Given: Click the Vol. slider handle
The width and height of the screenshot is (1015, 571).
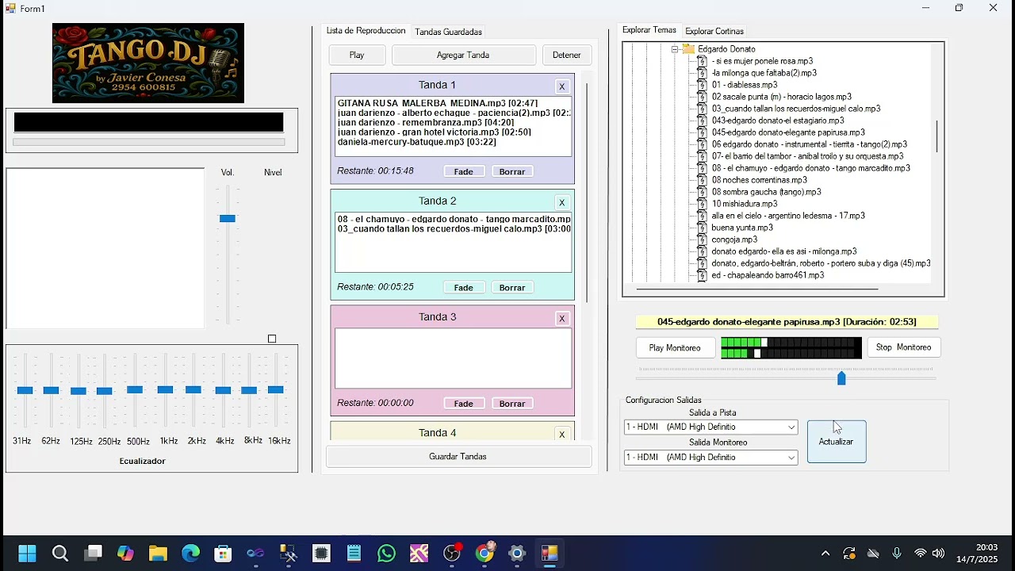Looking at the screenshot, I should tap(228, 218).
